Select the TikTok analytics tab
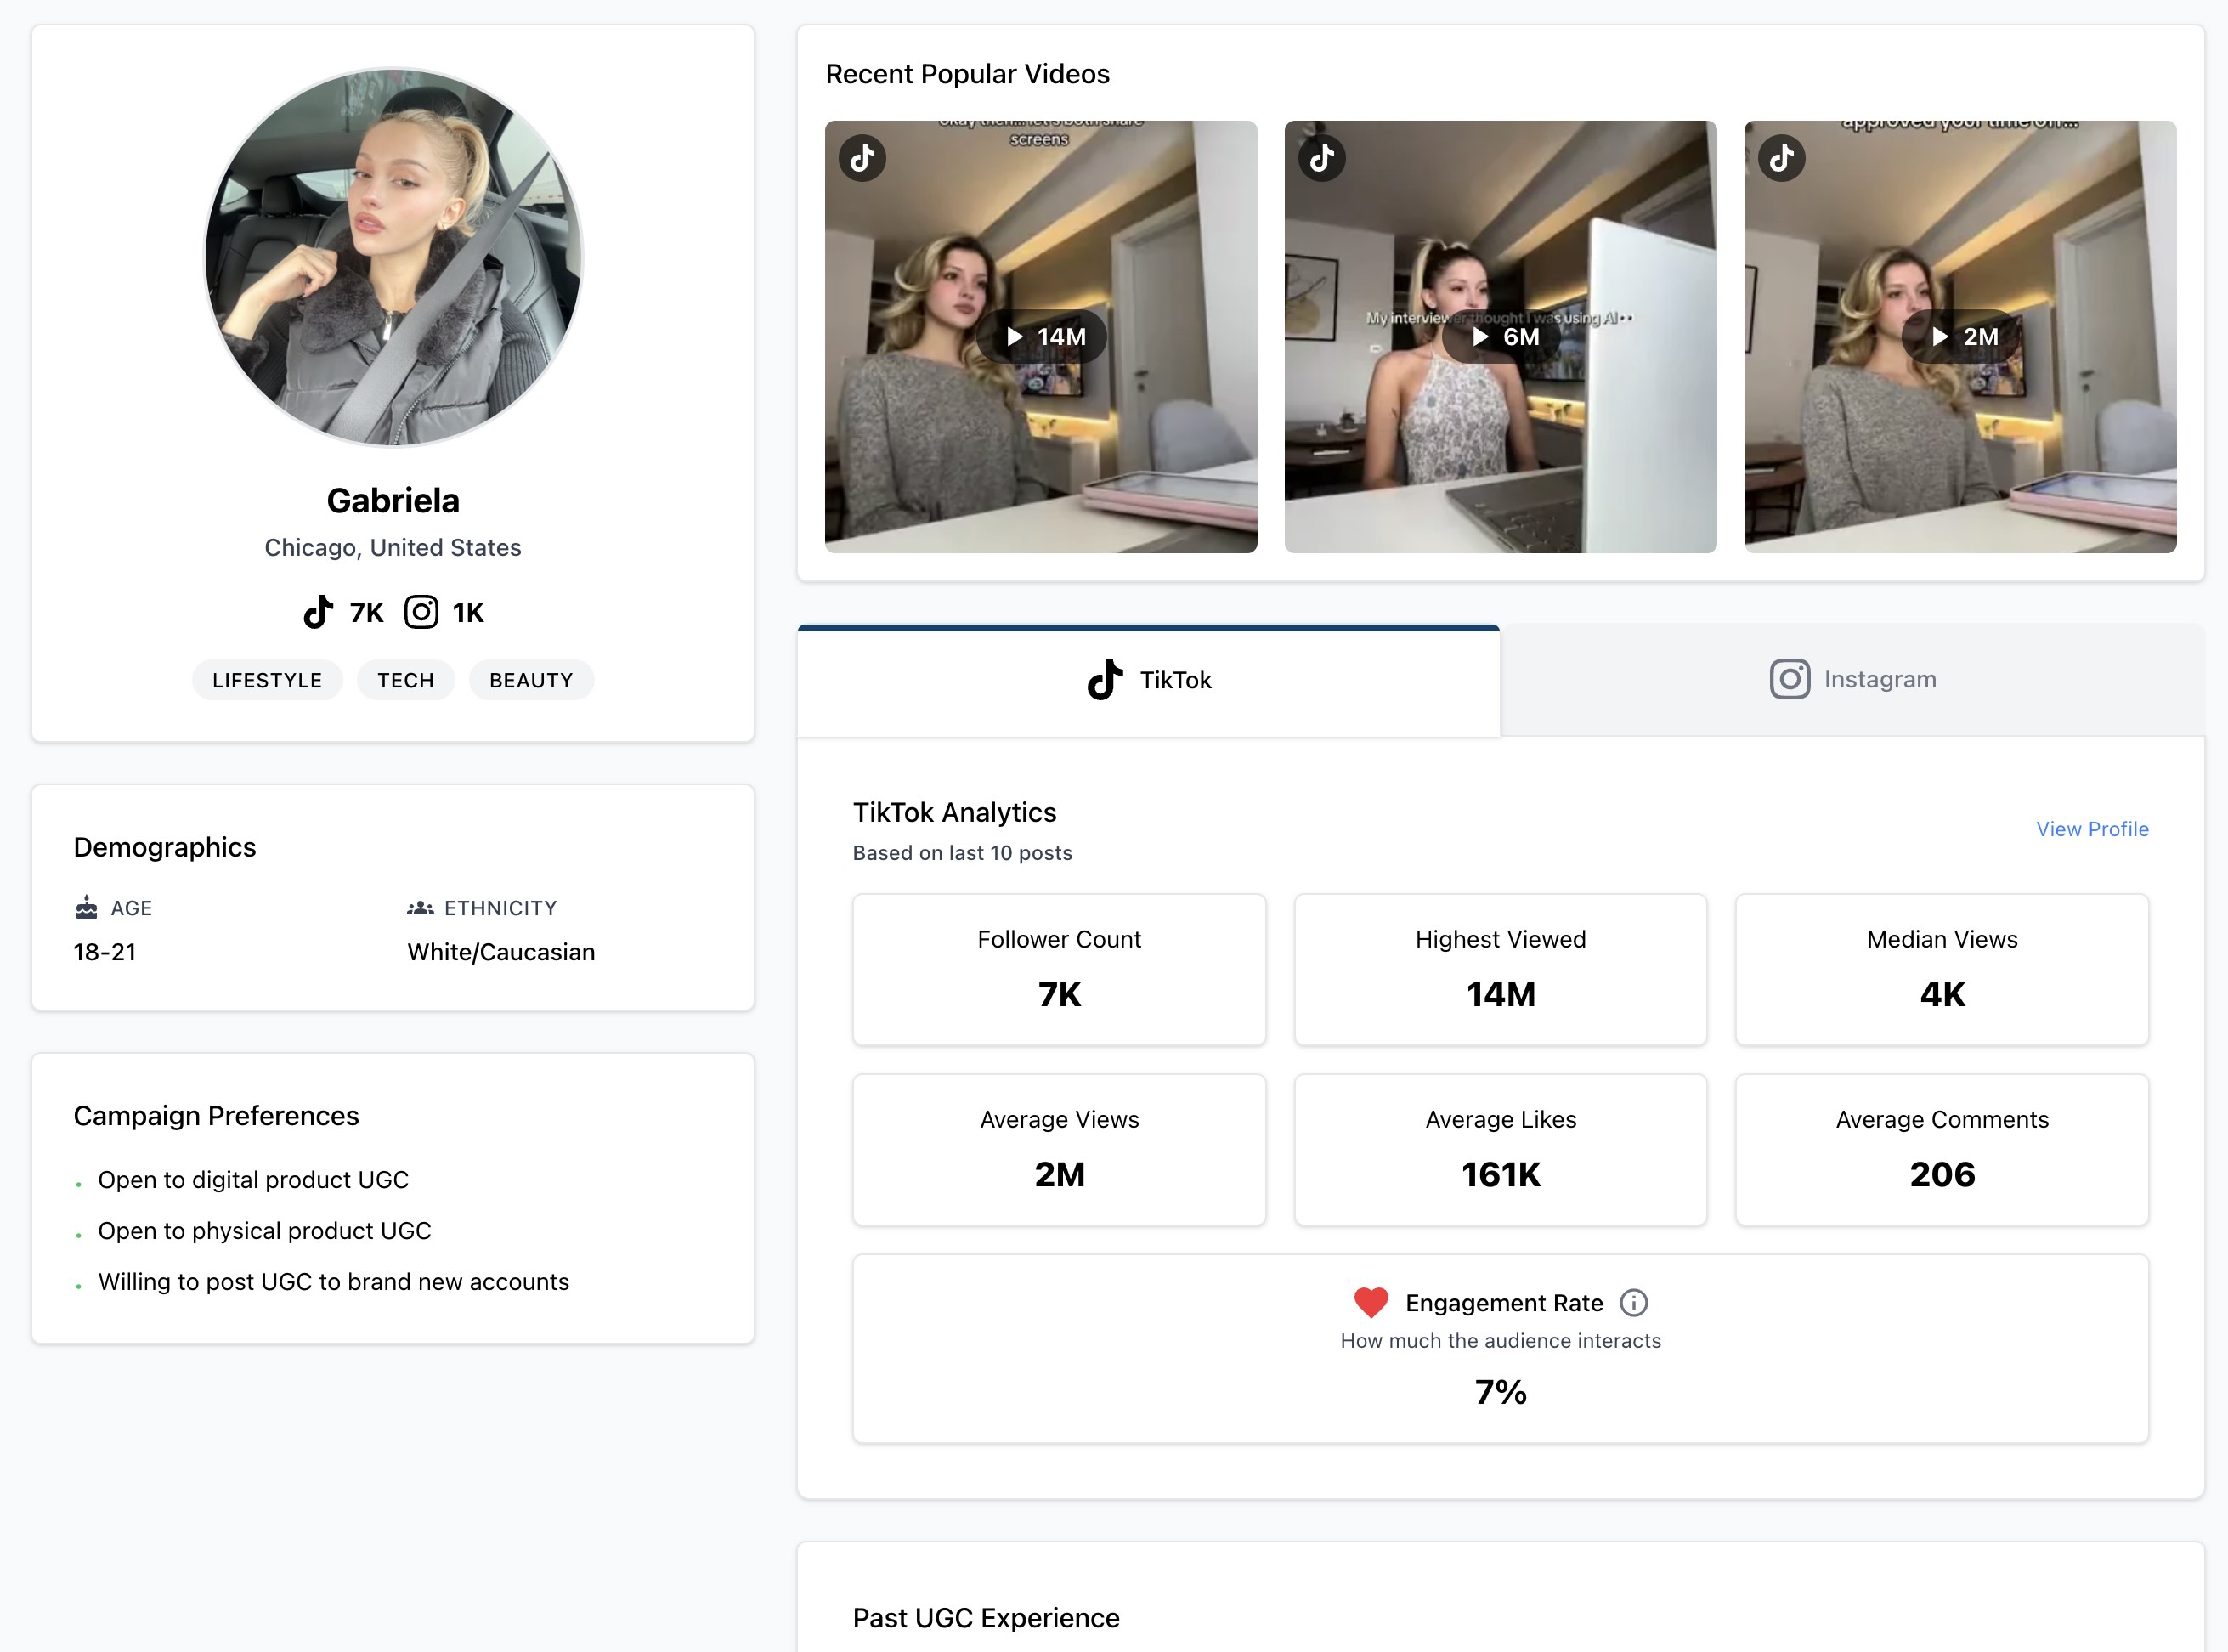This screenshot has height=1652, width=2228. tap(1149, 681)
